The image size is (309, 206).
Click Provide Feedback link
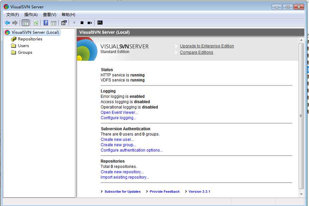(x=165, y=192)
